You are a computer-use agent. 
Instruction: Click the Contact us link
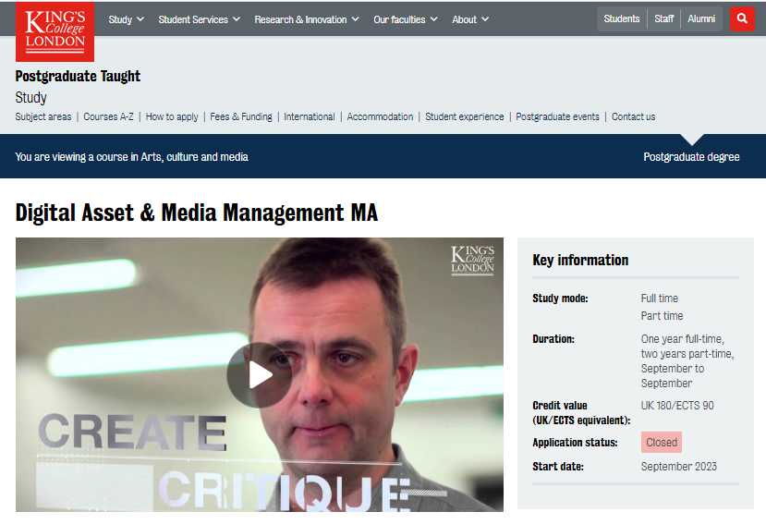(x=633, y=117)
